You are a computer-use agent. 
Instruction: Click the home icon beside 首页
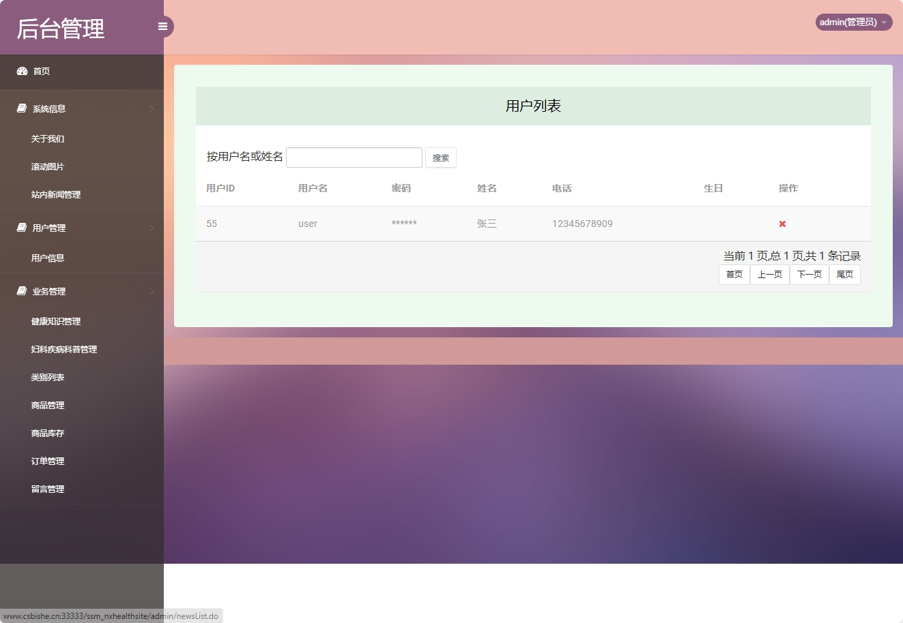point(21,70)
